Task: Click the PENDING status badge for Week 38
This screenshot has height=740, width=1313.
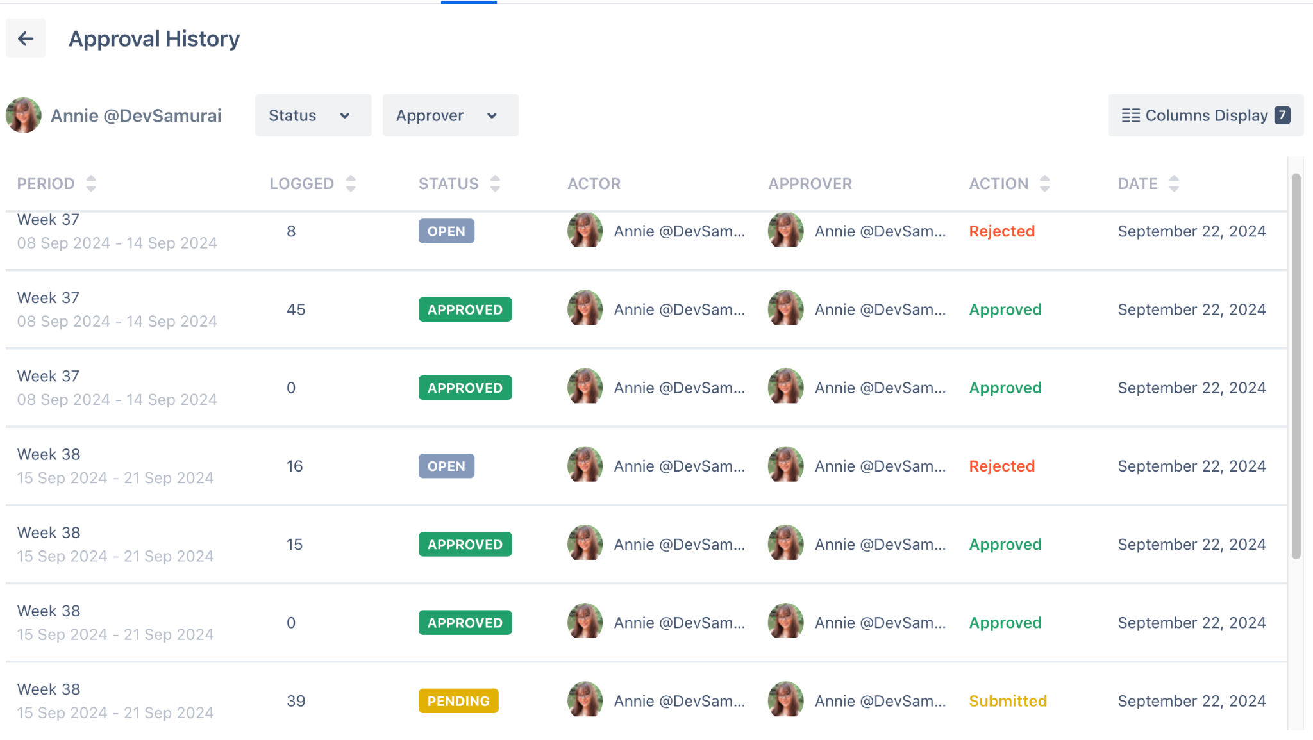Action: [x=458, y=701]
